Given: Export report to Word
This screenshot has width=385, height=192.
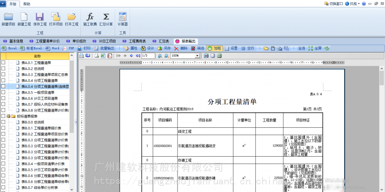Looking at the screenshot, I should (x=53, y=48).
